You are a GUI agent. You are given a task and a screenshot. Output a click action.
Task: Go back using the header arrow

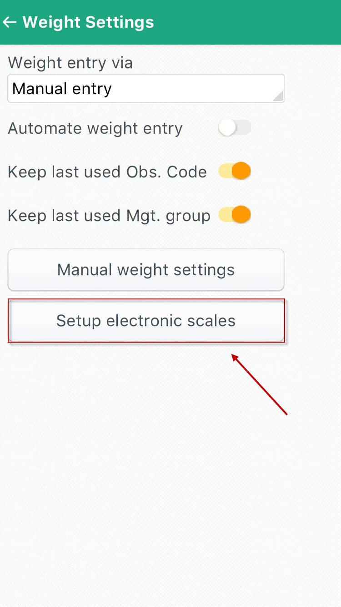coord(10,22)
